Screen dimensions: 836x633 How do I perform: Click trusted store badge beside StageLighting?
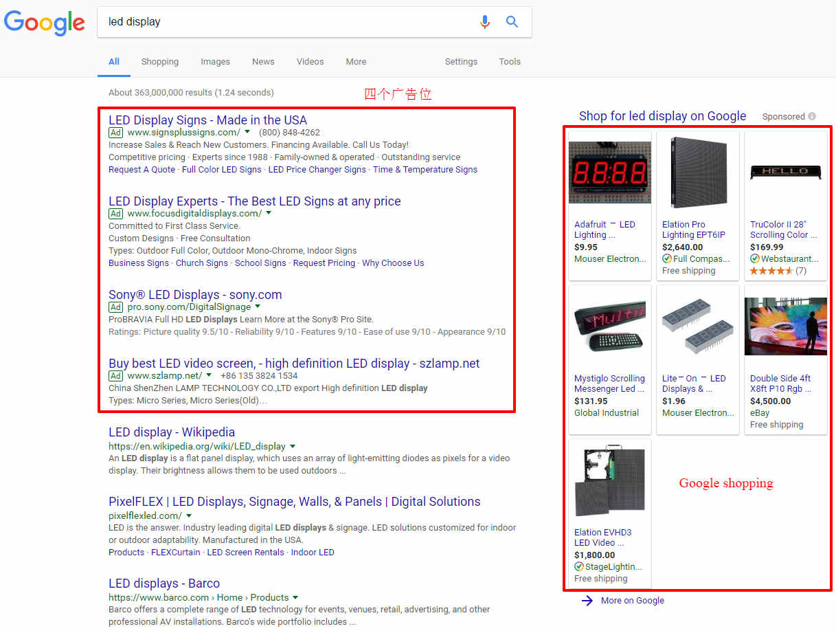coord(579,567)
